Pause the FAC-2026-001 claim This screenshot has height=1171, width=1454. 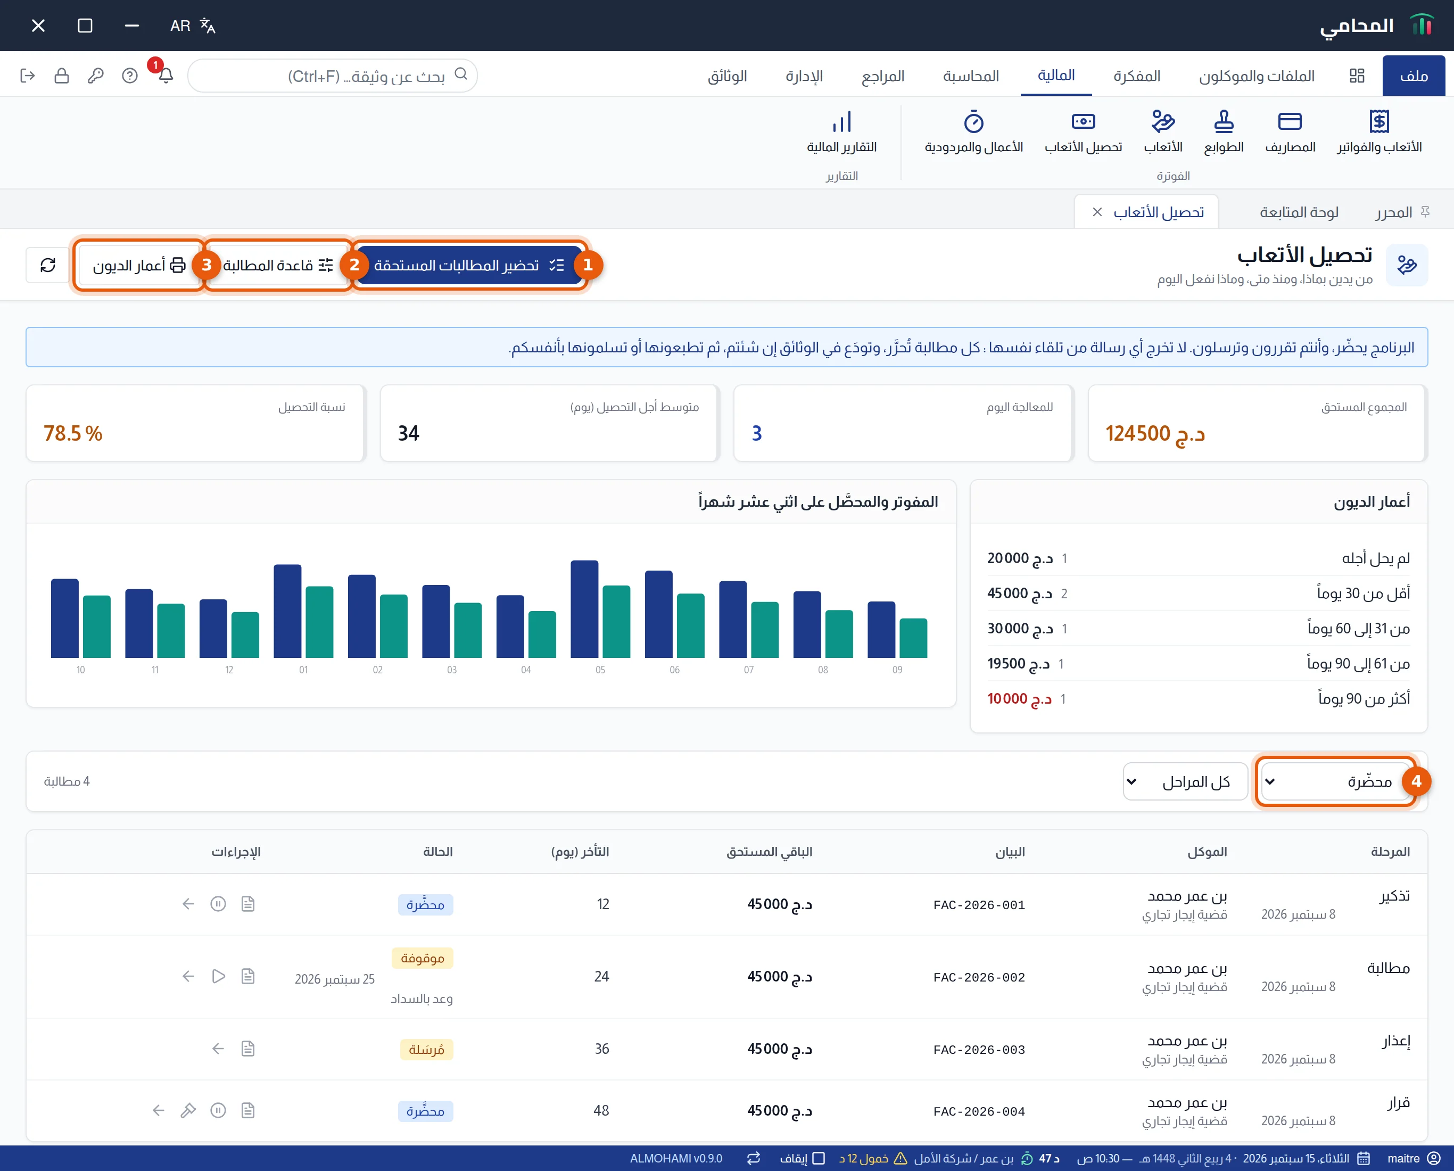point(218,904)
